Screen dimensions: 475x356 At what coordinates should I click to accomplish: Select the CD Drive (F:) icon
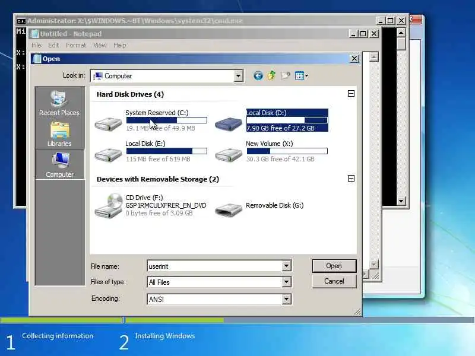coord(108,206)
